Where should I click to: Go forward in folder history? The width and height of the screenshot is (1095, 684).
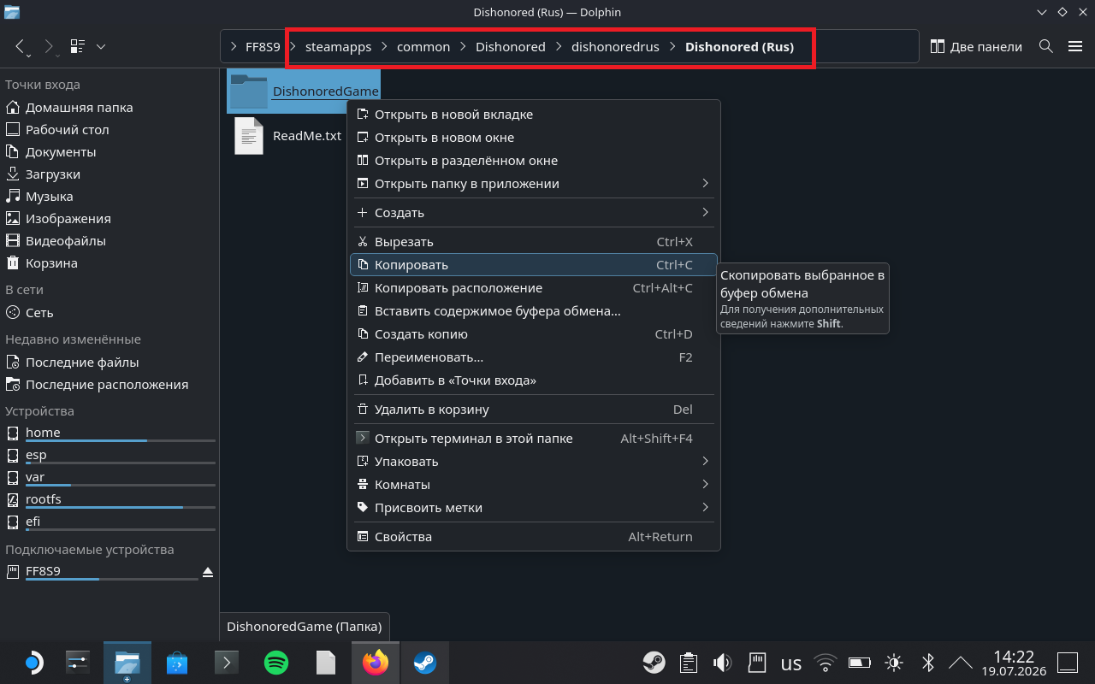[49, 46]
